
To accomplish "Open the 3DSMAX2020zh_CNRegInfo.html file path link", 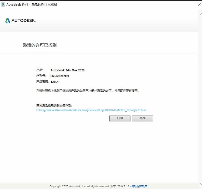I will tap(91, 110).
